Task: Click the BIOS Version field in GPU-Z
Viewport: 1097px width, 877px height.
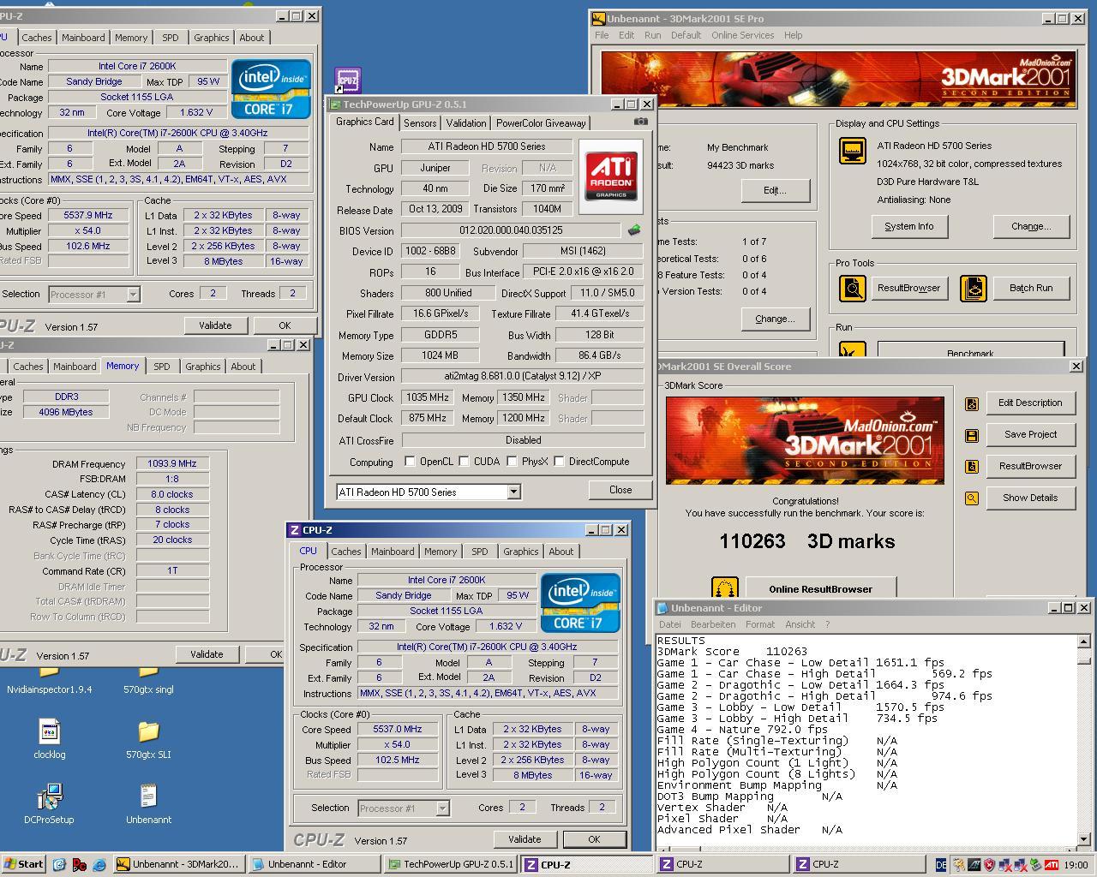Action: point(511,230)
